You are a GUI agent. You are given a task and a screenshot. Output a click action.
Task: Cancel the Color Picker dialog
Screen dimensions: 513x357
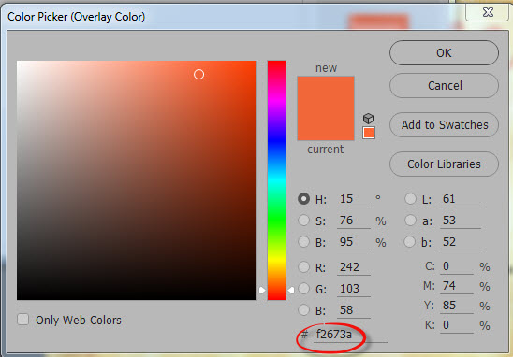[444, 86]
